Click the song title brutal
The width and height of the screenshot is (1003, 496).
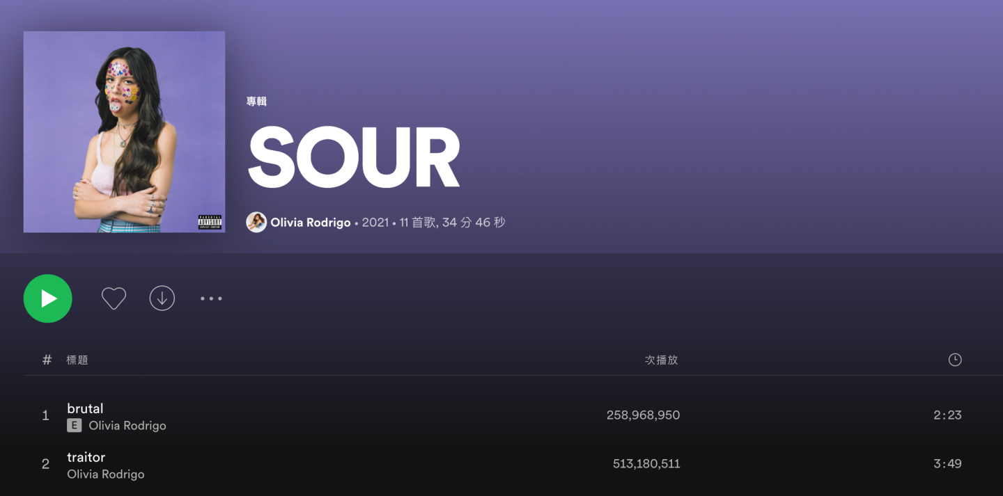85,408
